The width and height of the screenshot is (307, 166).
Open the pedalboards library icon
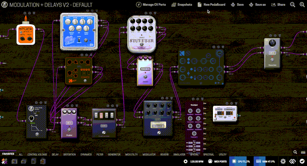(14, 161)
